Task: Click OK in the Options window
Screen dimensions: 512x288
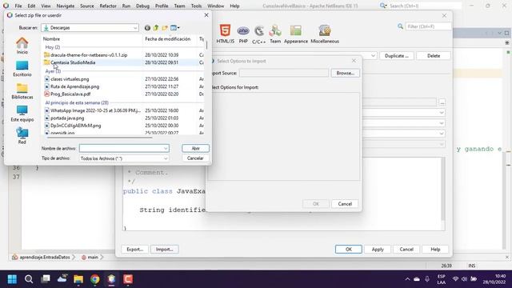Action: pos(349,249)
